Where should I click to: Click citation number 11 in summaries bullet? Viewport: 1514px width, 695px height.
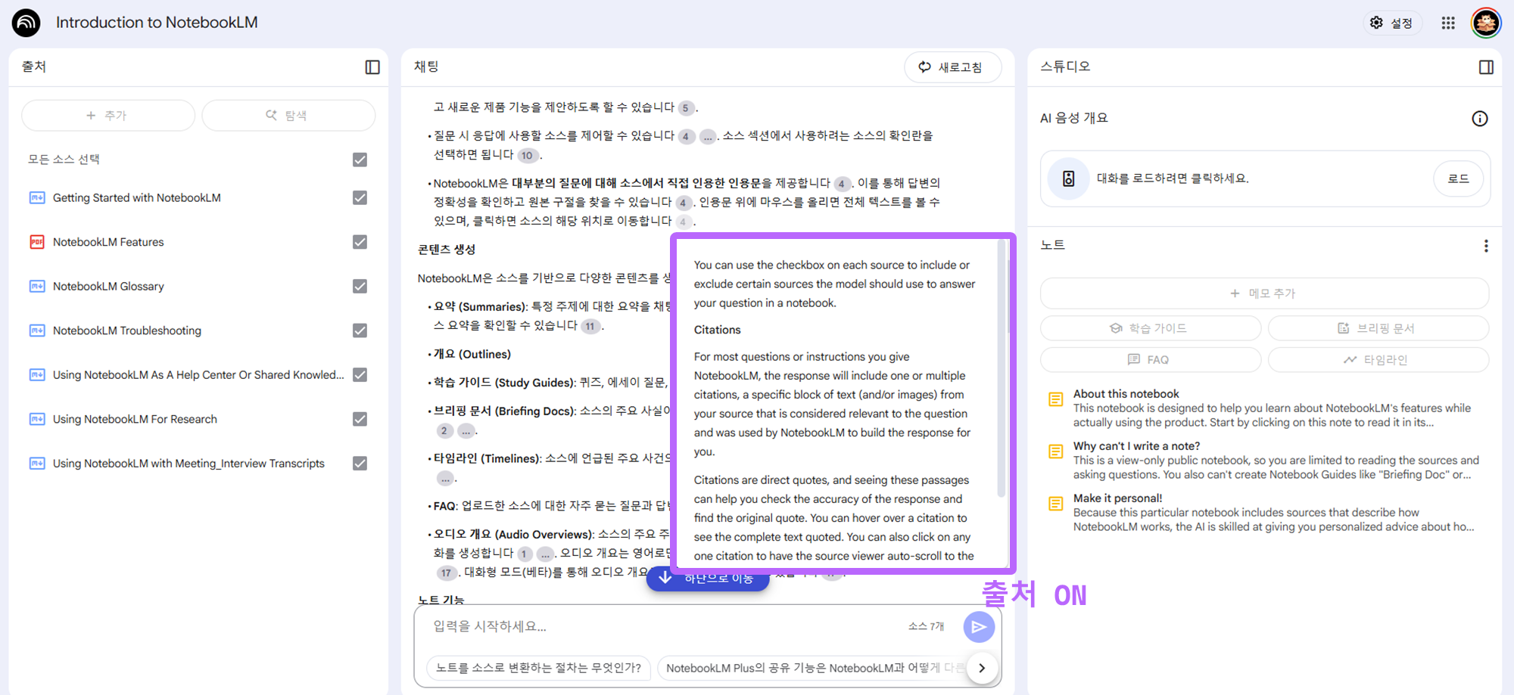pos(590,327)
